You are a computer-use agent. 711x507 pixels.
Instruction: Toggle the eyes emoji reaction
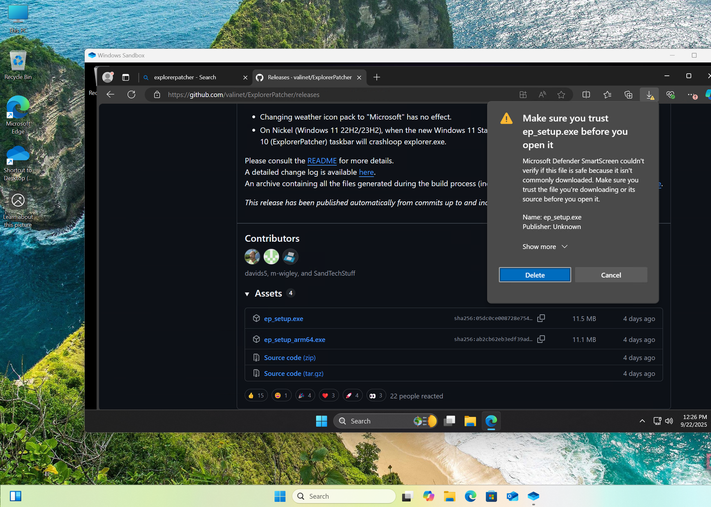coord(376,395)
